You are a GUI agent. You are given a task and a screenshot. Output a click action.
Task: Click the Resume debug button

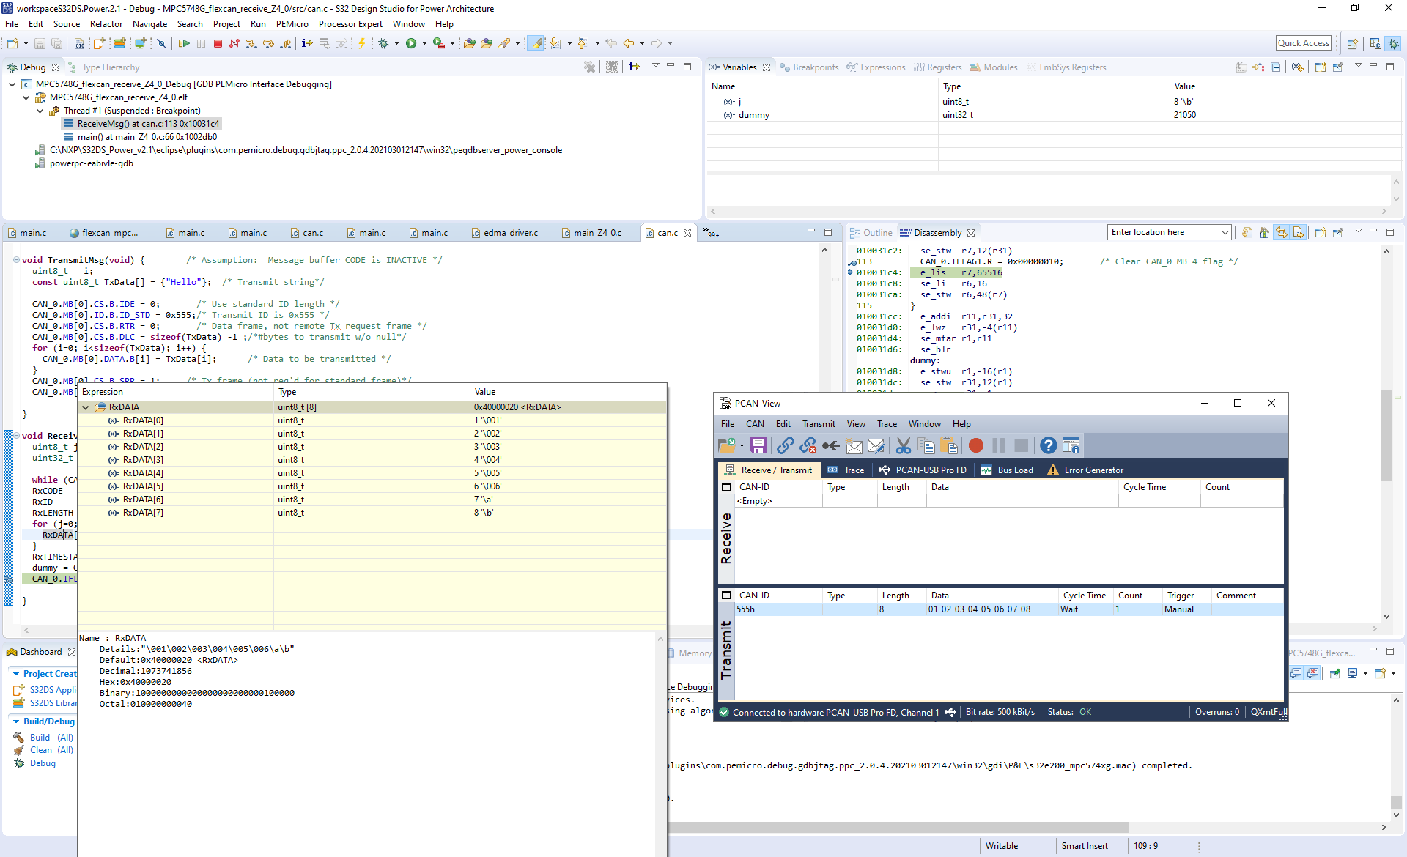click(184, 44)
